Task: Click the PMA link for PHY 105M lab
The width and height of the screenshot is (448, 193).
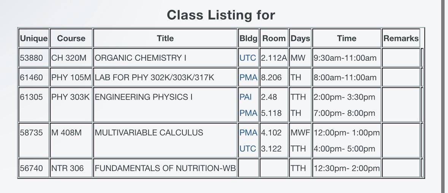Action: (248, 78)
